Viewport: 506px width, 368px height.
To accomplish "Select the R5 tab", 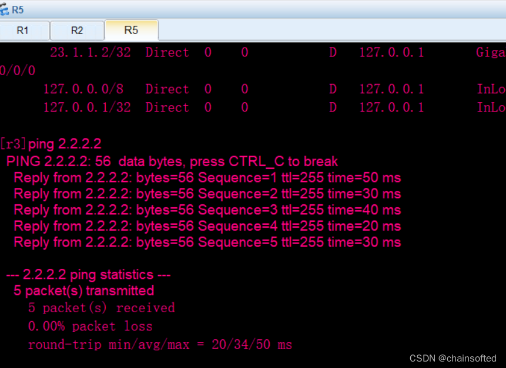I will [131, 31].
